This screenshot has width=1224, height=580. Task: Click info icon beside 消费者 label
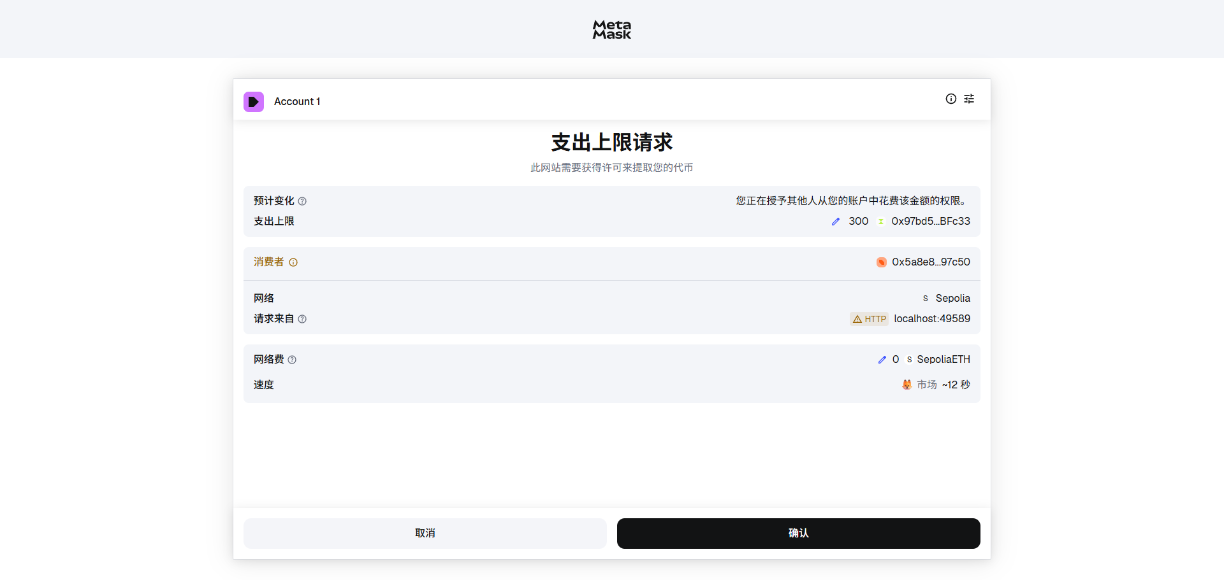point(293,262)
